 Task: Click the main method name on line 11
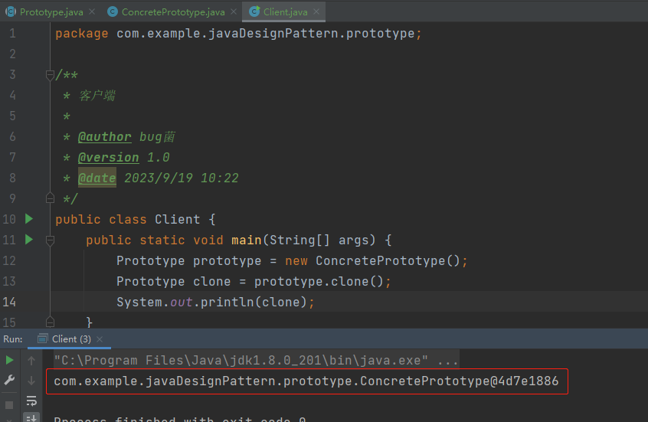(x=247, y=240)
